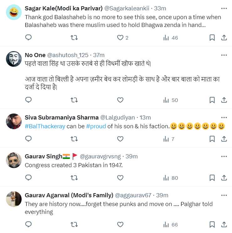Open the @Lalgudiyan profile handle
This screenshot has height=233, width=232.
[x=117, y=118]
